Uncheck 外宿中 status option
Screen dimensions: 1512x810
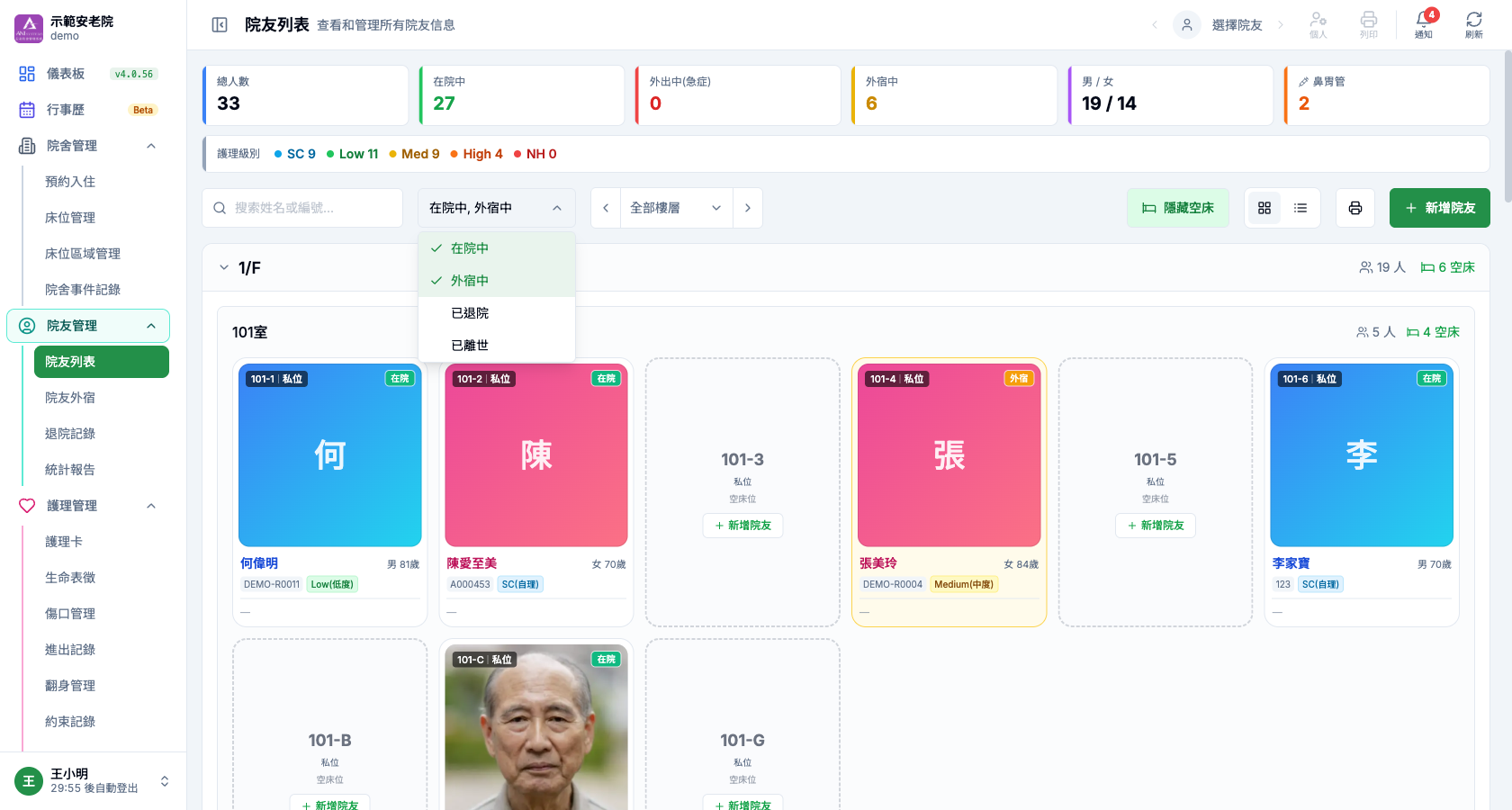(x=497, y=281)
